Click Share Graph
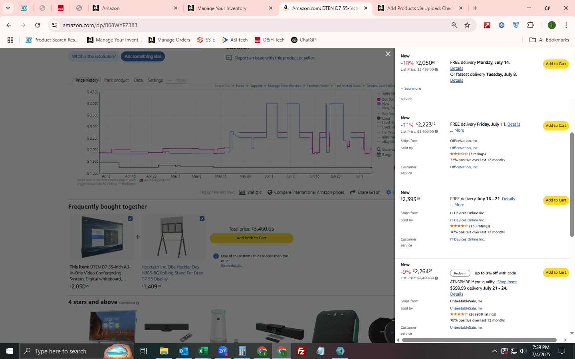 (365, 192)
